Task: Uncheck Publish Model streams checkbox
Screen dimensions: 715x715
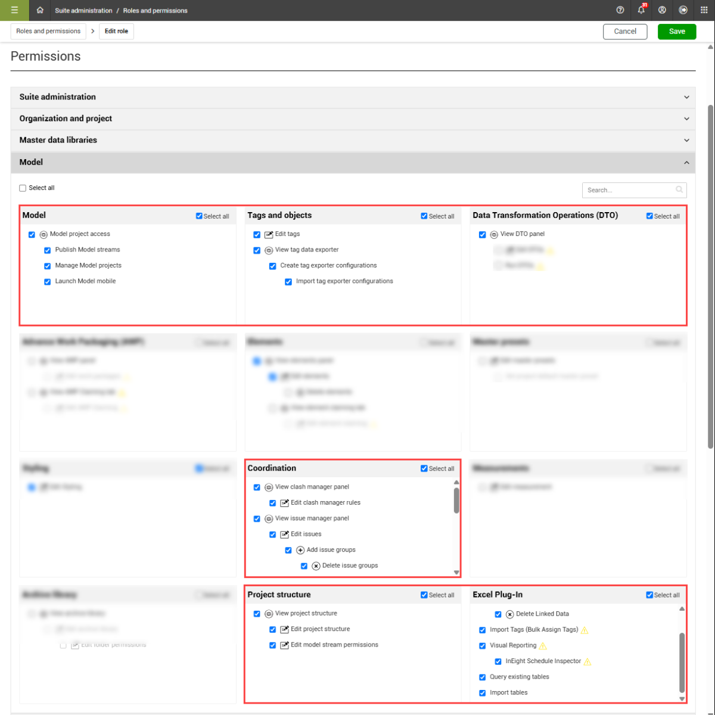Action: coord(47,250)
